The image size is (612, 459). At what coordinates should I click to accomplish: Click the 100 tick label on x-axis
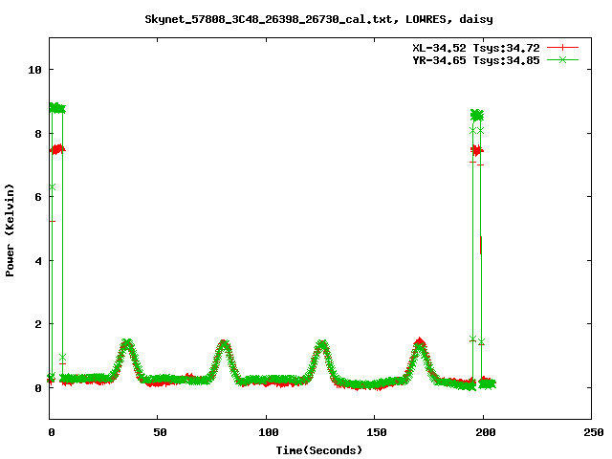(267, 432)
